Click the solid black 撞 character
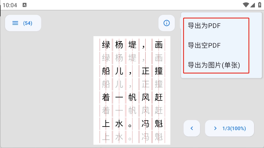This screenshot has width=264, height=148. pos(159,71)
